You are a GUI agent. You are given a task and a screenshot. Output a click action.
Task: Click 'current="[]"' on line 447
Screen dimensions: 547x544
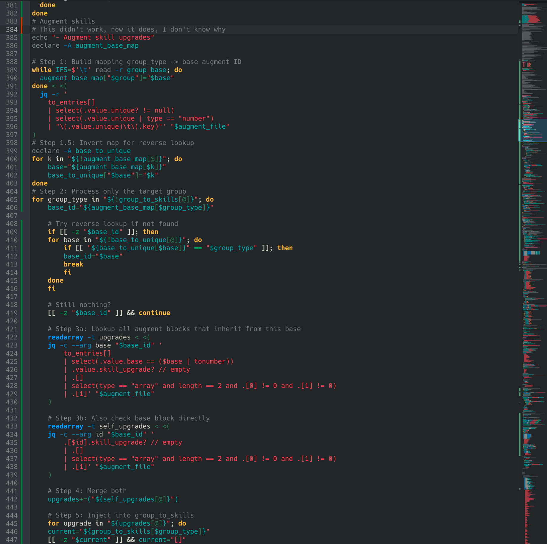point(162,540)
